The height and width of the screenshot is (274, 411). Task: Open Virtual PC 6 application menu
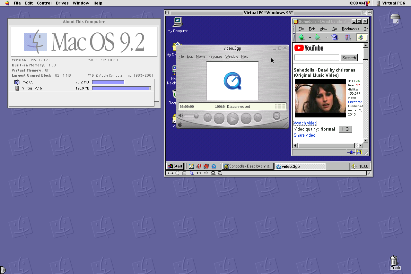(x=391, y=3)
